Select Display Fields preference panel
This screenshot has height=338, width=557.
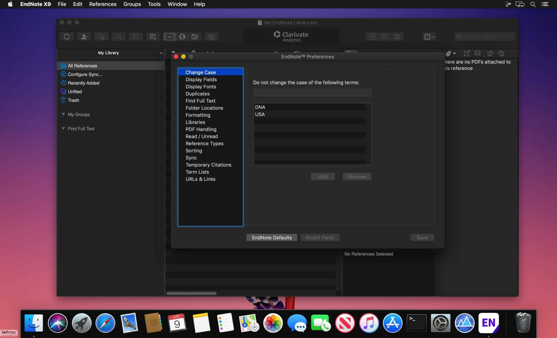[211, 80]
